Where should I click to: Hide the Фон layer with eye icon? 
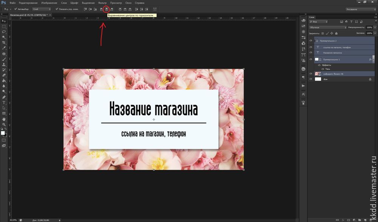310,79
